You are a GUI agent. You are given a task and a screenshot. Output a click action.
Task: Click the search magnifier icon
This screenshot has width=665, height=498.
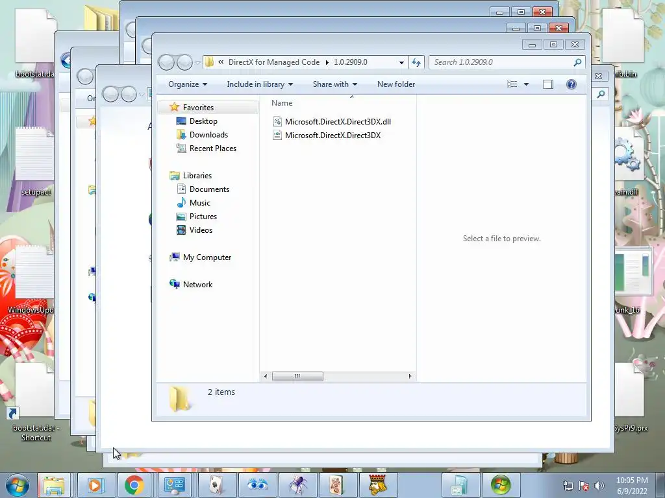tap(577, 62)
